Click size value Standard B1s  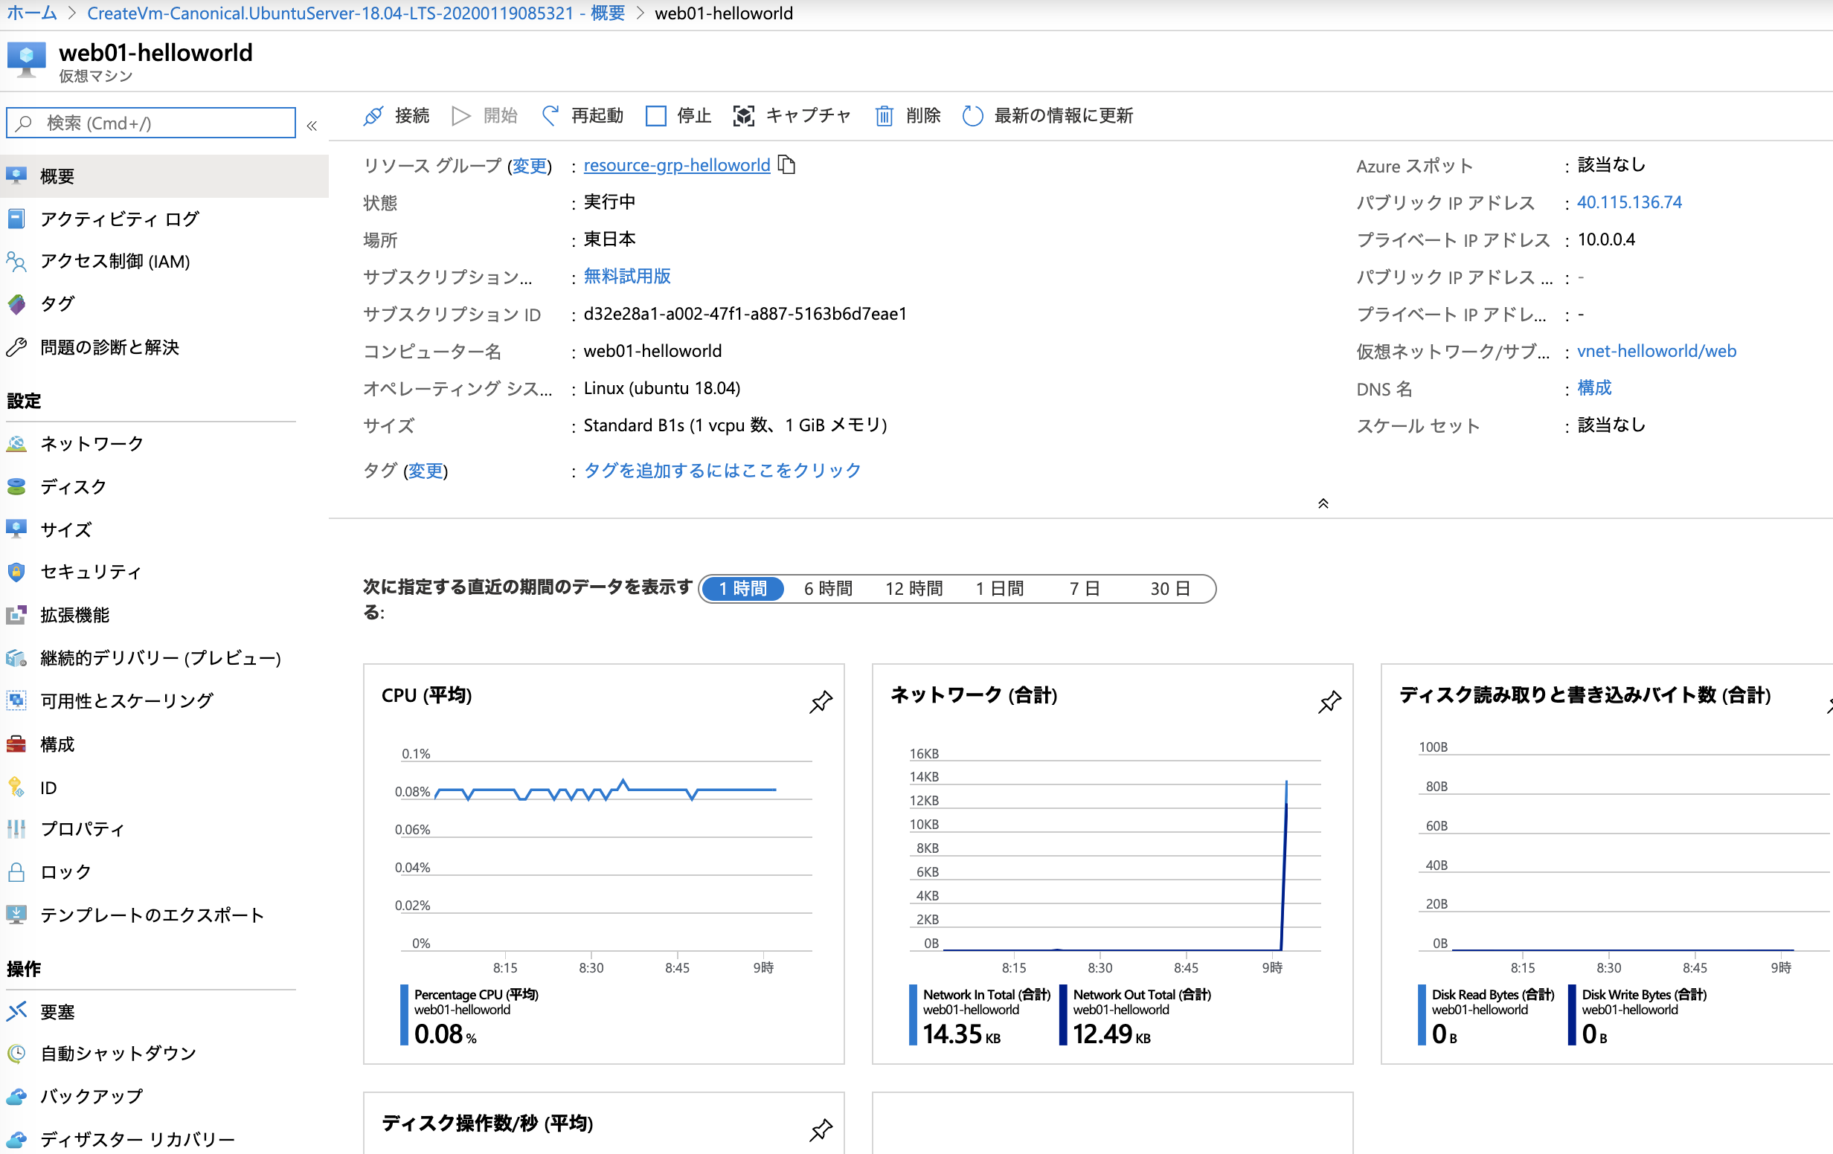coord(734,425)
